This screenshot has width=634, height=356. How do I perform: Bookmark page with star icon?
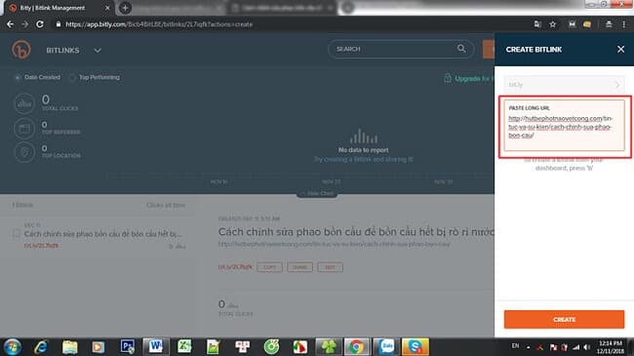pyautogui.click(x=553, y=24)
